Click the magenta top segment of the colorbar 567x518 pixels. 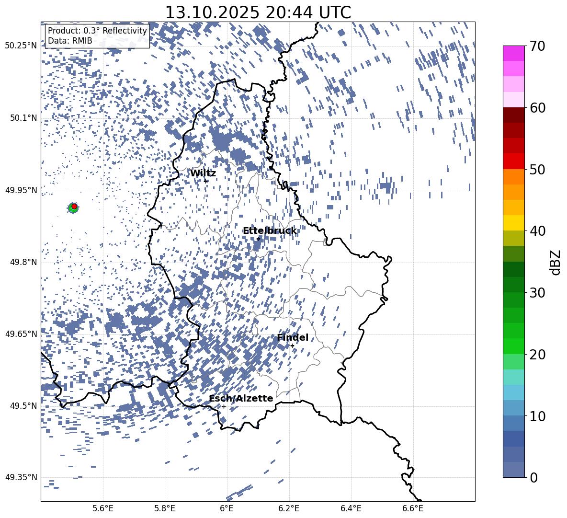coord(513,53)
